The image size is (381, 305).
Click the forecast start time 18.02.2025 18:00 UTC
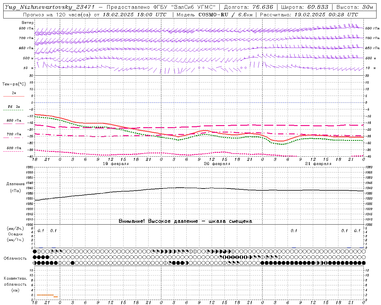(x=135, y=15)
